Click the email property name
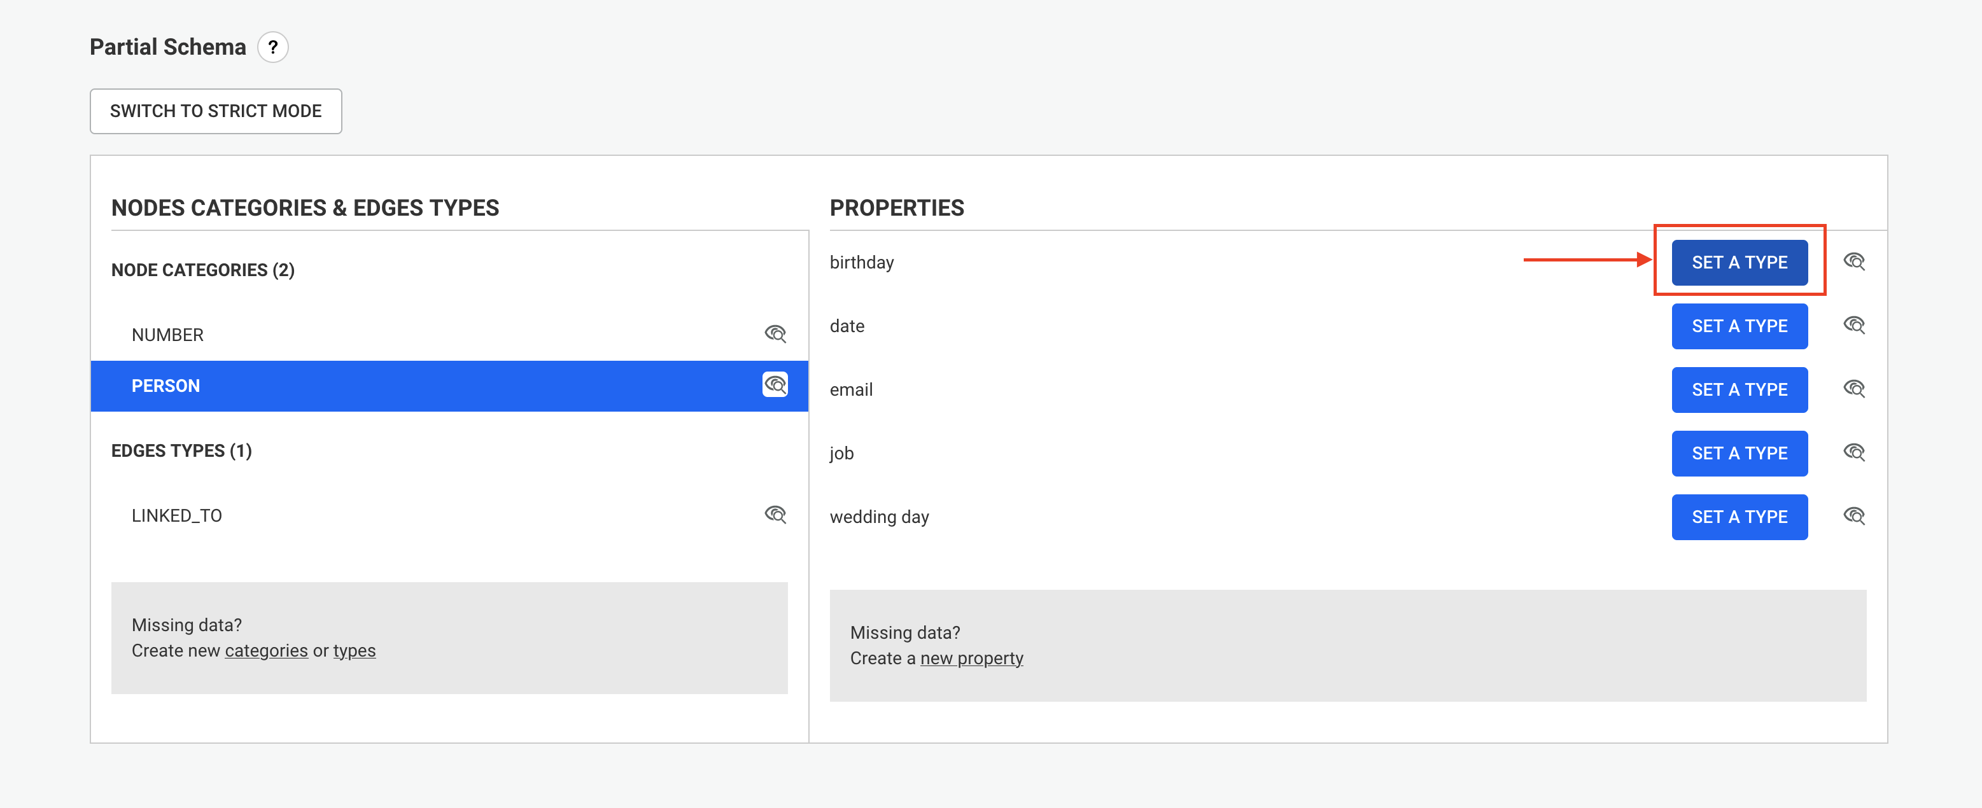 click(x=851, y=390)
